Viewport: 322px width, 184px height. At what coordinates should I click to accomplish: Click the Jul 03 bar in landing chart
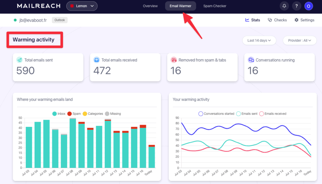(29, 147)
